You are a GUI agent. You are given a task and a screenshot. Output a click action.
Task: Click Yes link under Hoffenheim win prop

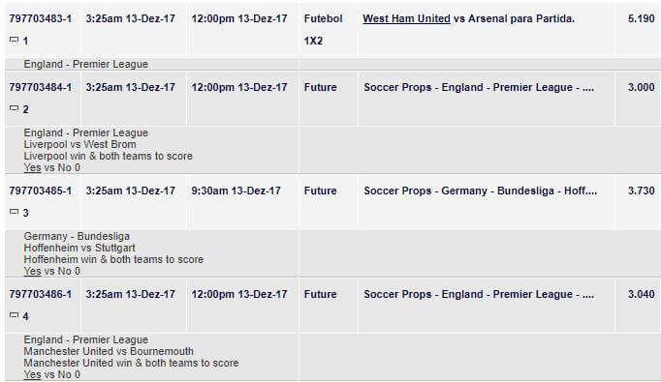[x=32, y=271]
